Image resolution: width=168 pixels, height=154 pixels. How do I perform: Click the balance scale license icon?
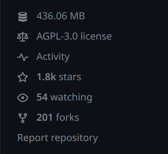click(23, 37)
